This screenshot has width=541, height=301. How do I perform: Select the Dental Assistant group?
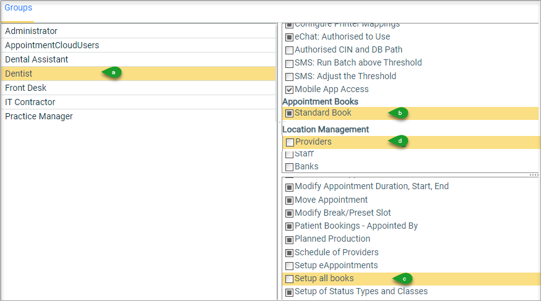click(x=139, y=59)
